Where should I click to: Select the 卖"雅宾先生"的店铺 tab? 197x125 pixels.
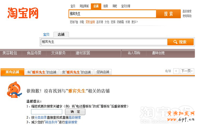coord(76,72)
